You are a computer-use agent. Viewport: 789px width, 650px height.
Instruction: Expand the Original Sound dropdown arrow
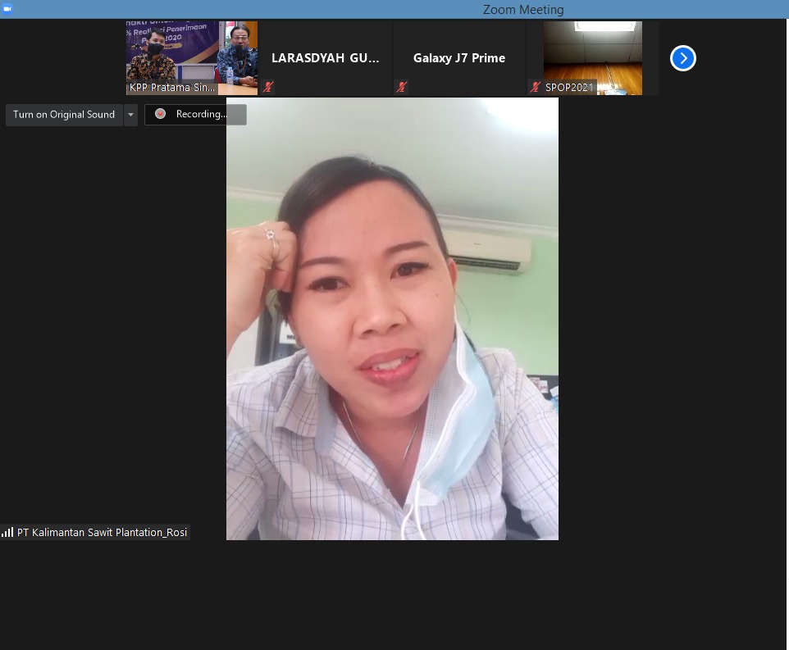130,115
